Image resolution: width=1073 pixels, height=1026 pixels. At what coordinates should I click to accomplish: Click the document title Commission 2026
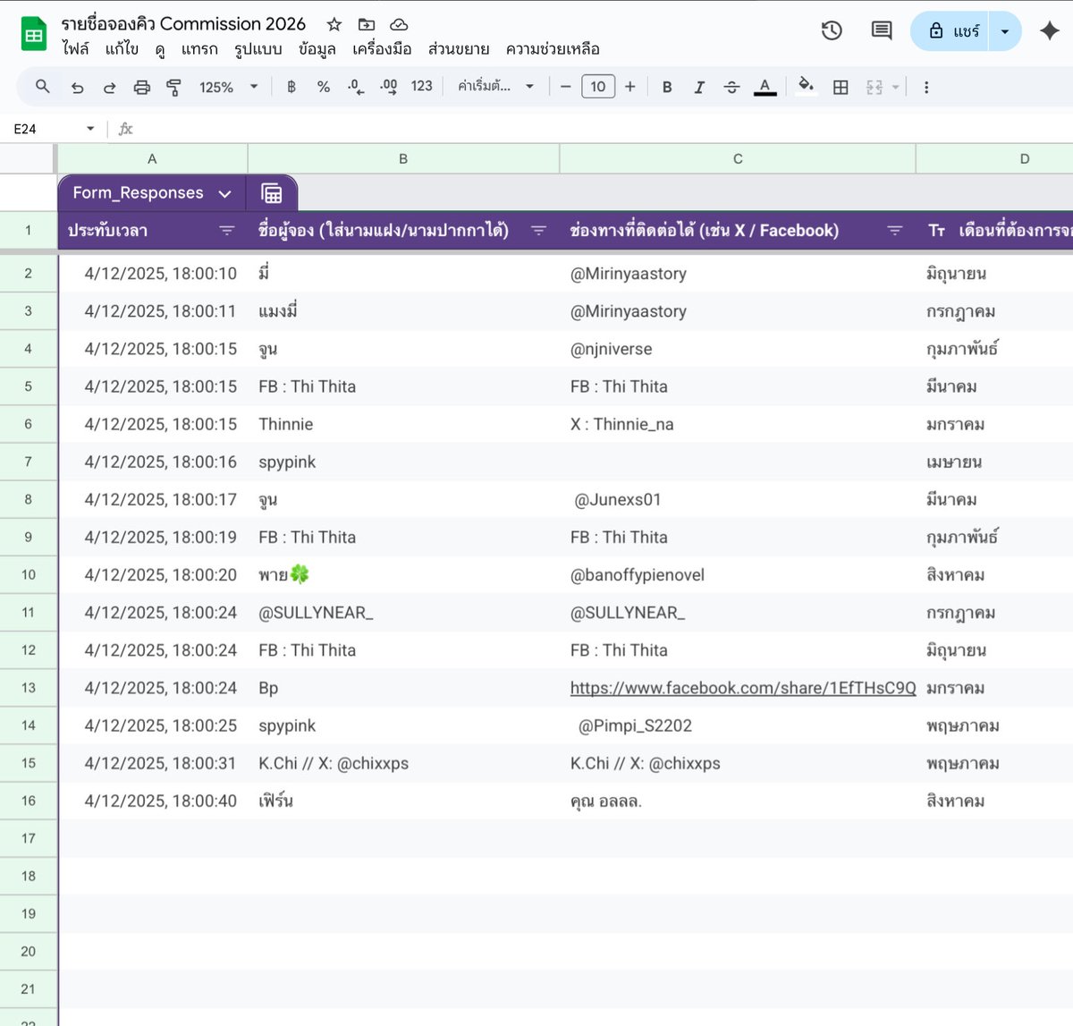(183, 24)
